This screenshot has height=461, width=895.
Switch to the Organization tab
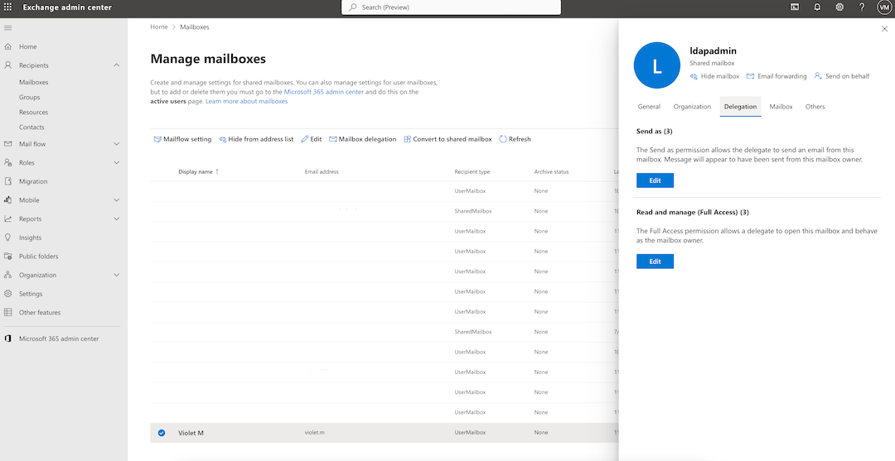coord(692,107)
